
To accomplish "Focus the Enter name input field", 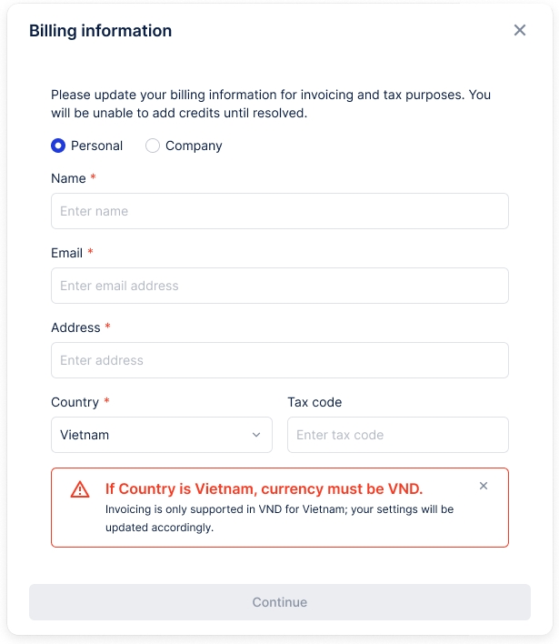I will 279,211.
